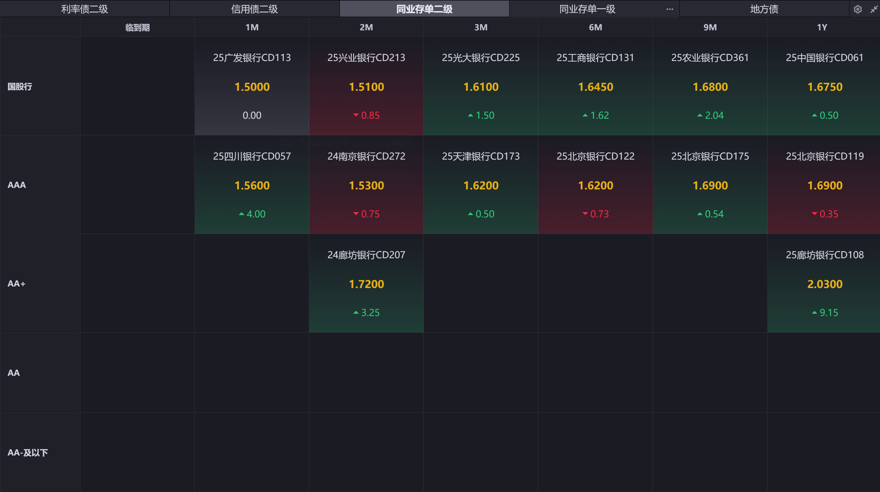This screenshot has width=880, height=492.
Task: Click the 25广发银行CD113 cell
Action: click(x=252, y=58)
